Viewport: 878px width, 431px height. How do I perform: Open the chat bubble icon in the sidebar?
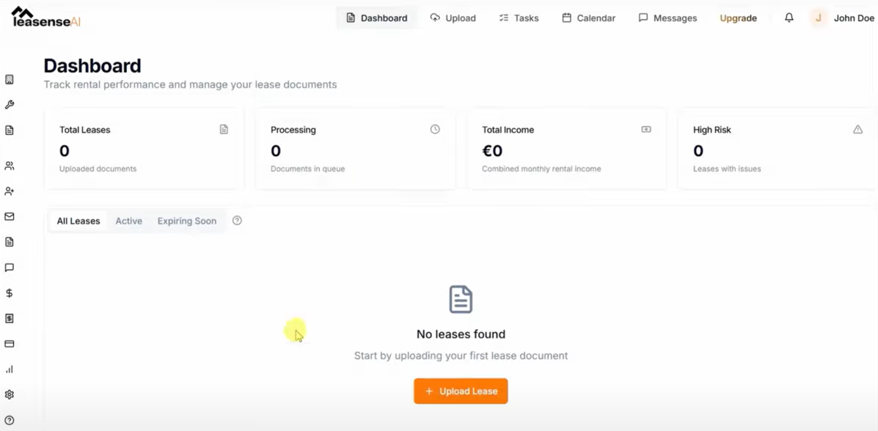10,267
